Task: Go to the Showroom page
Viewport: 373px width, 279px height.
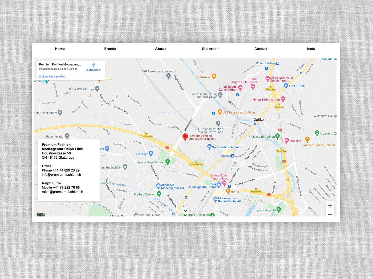Action: [210, 49]
